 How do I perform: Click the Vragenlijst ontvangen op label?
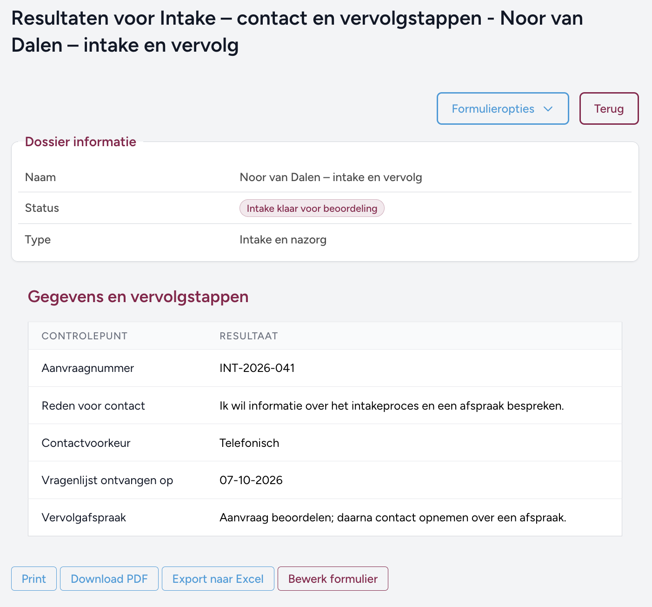point(107,480)
